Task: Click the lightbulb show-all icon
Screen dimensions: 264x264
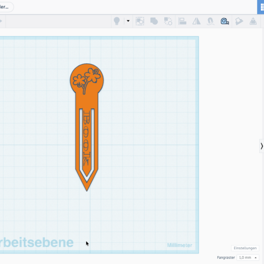Action: click(117, 21)
